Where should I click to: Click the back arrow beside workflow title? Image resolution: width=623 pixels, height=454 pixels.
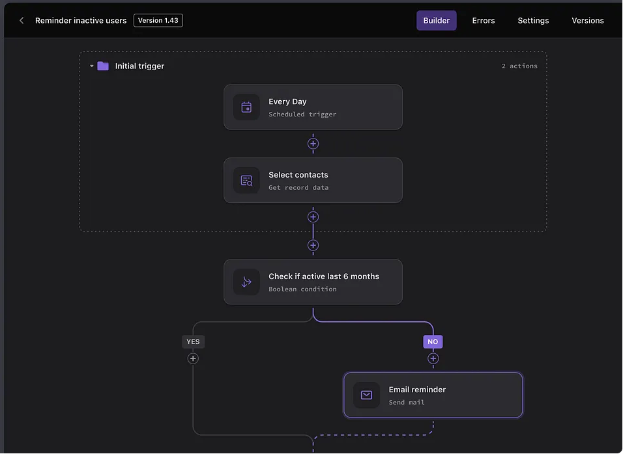tap(22, 21)
